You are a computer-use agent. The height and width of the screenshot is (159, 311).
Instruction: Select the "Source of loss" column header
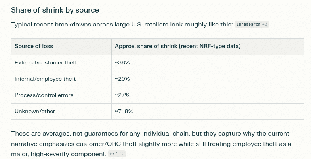click(34, 46)
